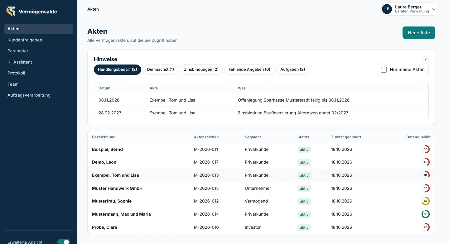Click the aktiv status badge for Demo, Leon
The height and width of the screenshot is (244, 449).
[x=304, y=162]
